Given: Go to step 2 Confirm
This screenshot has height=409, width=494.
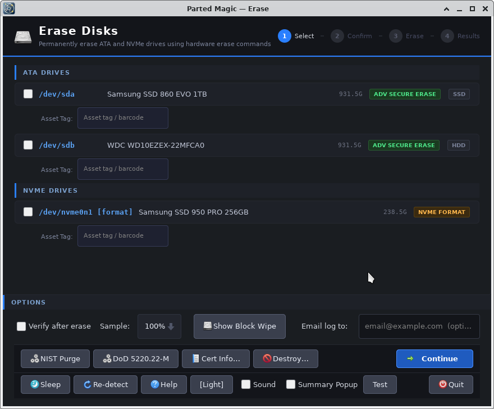Looking at the screenshot, I should coord(351,36).
